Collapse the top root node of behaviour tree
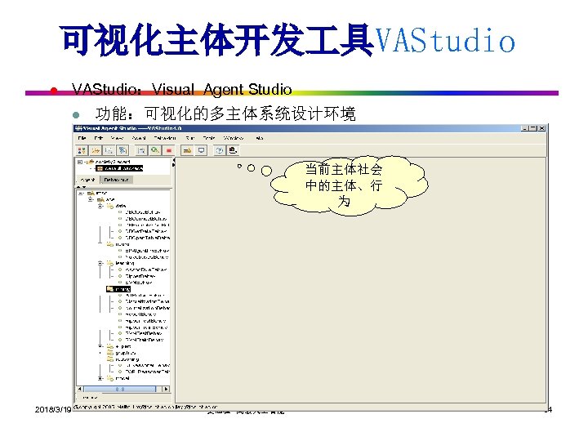This screenshot has width=588, height=441. [81, 193]
